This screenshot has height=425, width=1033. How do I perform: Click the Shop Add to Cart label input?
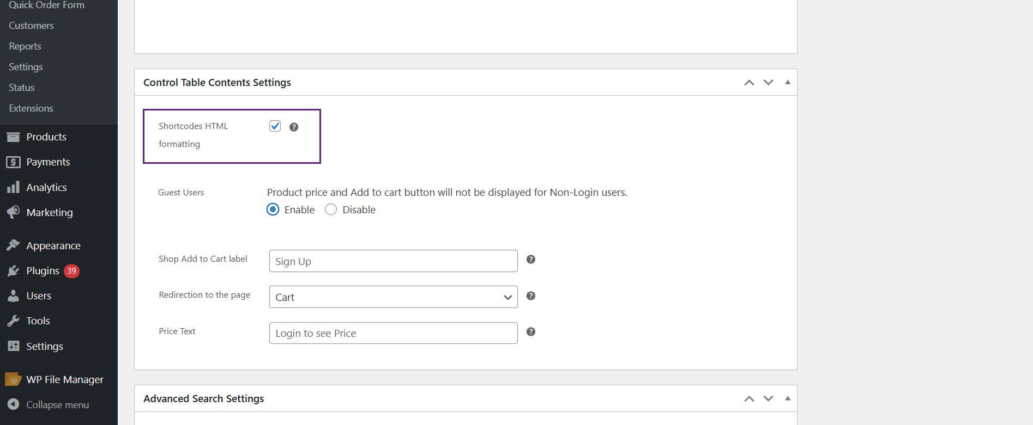click(x=393, y=261)
